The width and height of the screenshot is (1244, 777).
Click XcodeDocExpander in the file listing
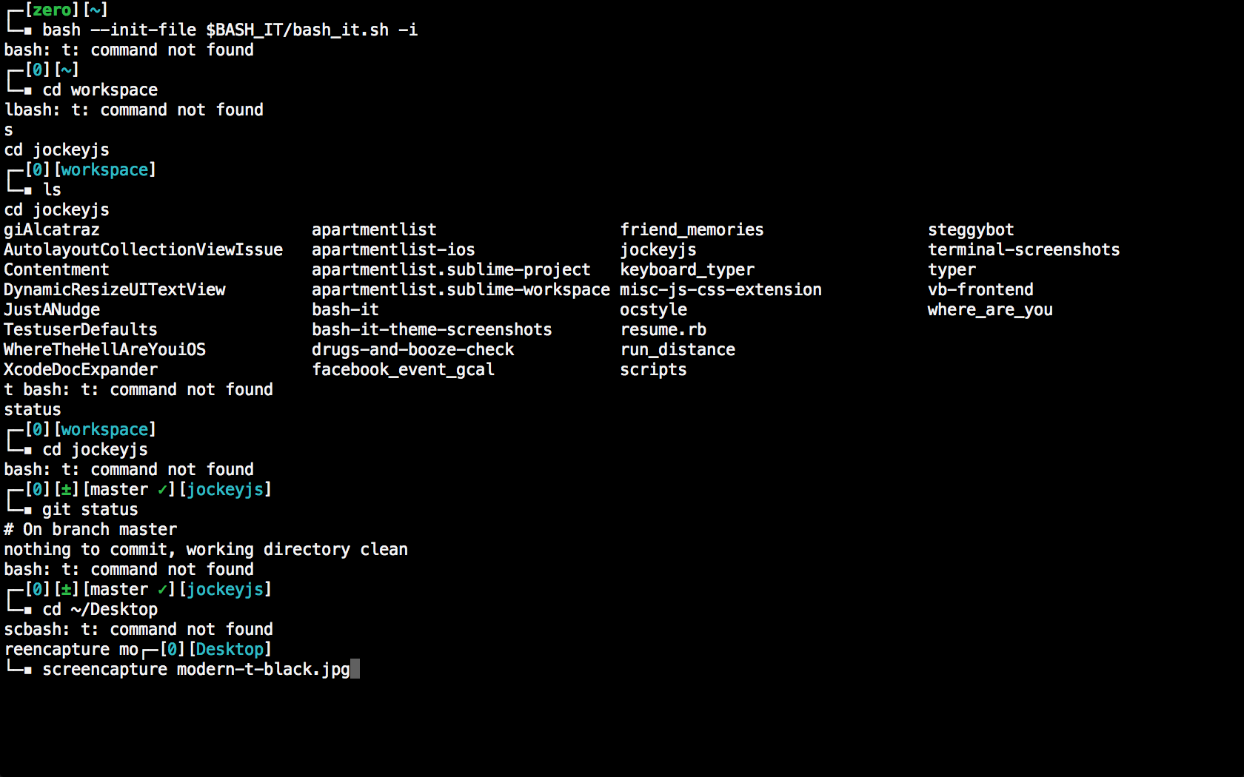pos(81,369)
